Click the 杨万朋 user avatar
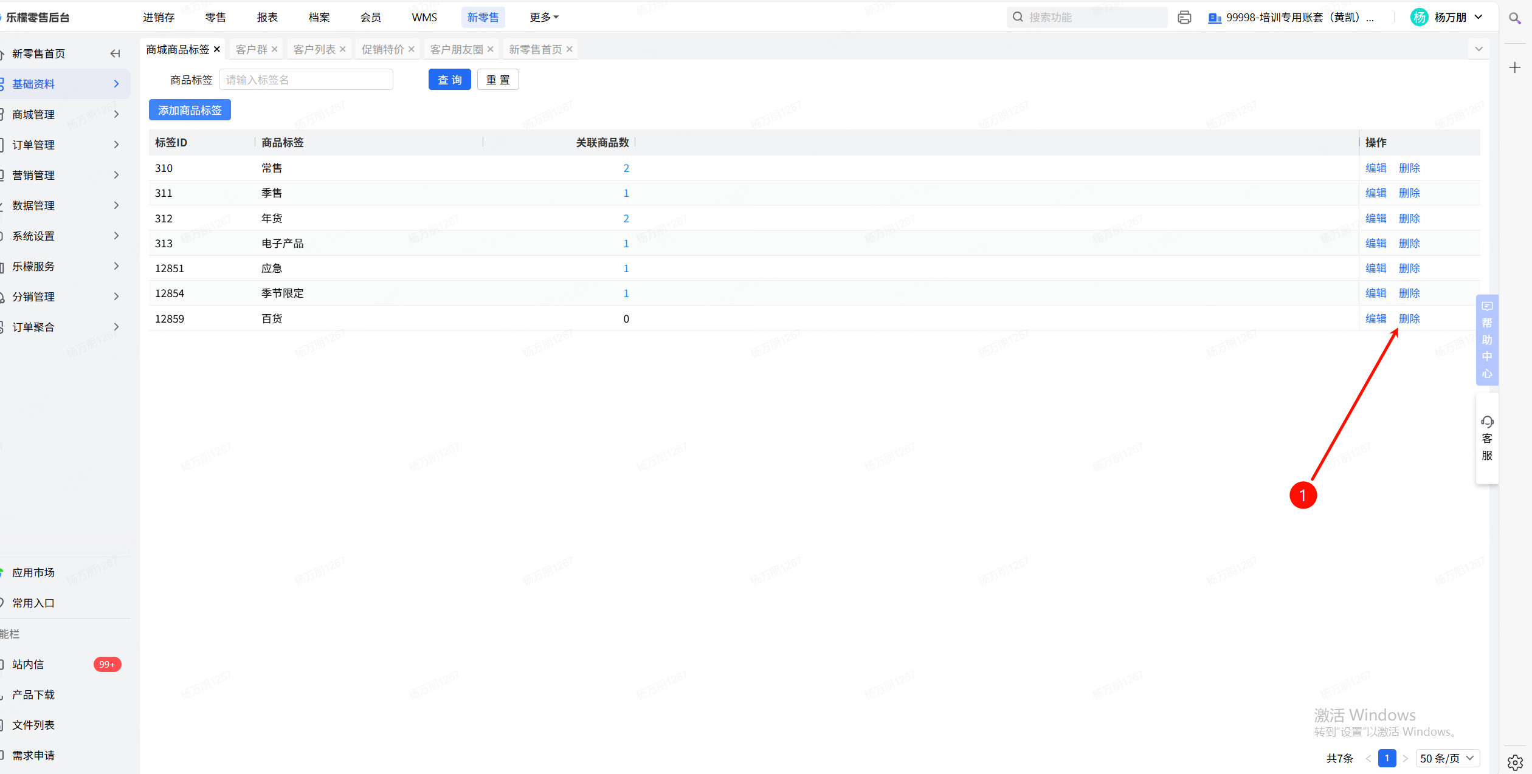1532x774 pixels. coord(1419,18)
